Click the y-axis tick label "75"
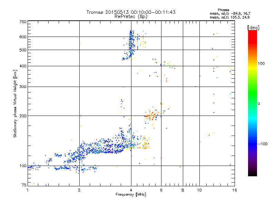The image size is (276, 207). tap(24, 185)
